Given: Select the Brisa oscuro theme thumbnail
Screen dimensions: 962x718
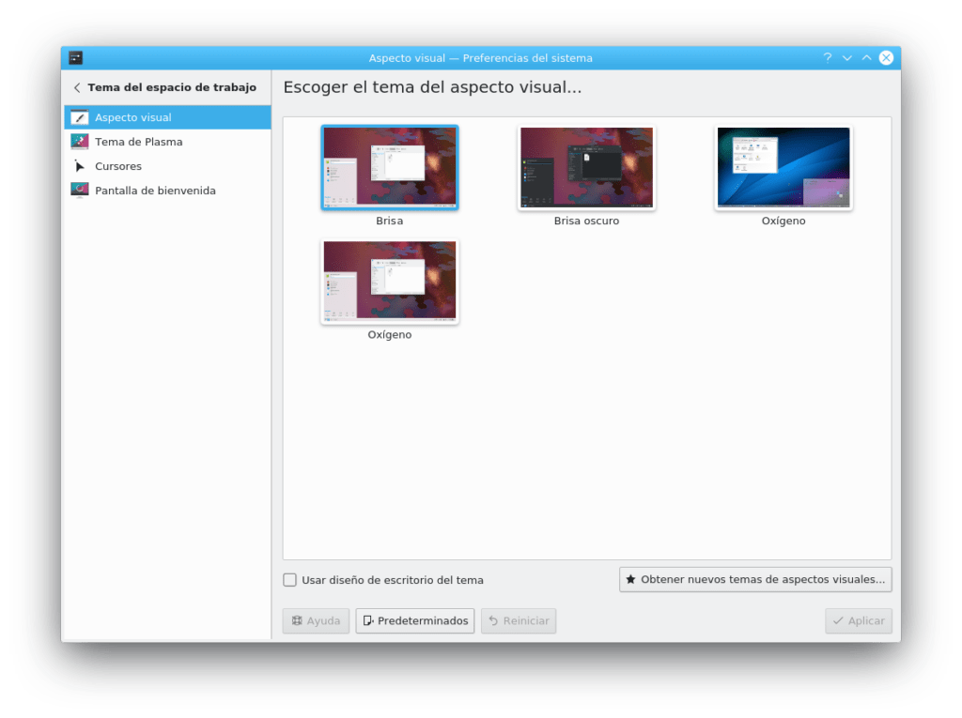Looking at the screenshot, I should click(x=586, y=167).
